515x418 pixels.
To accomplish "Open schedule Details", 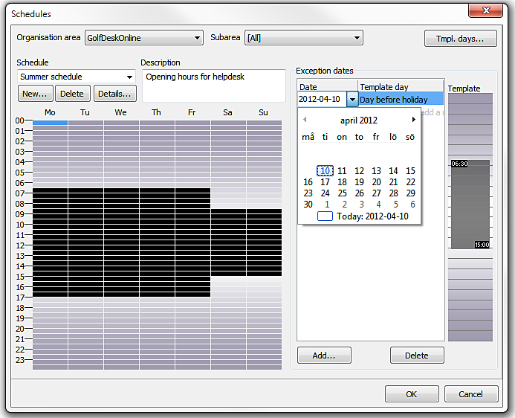I will pyautogui.click(x=114, y=94).
